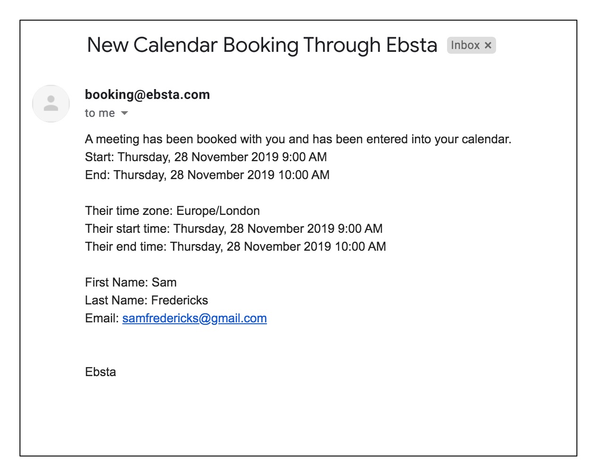Click the "to me" recipient text

click(100, 113)
